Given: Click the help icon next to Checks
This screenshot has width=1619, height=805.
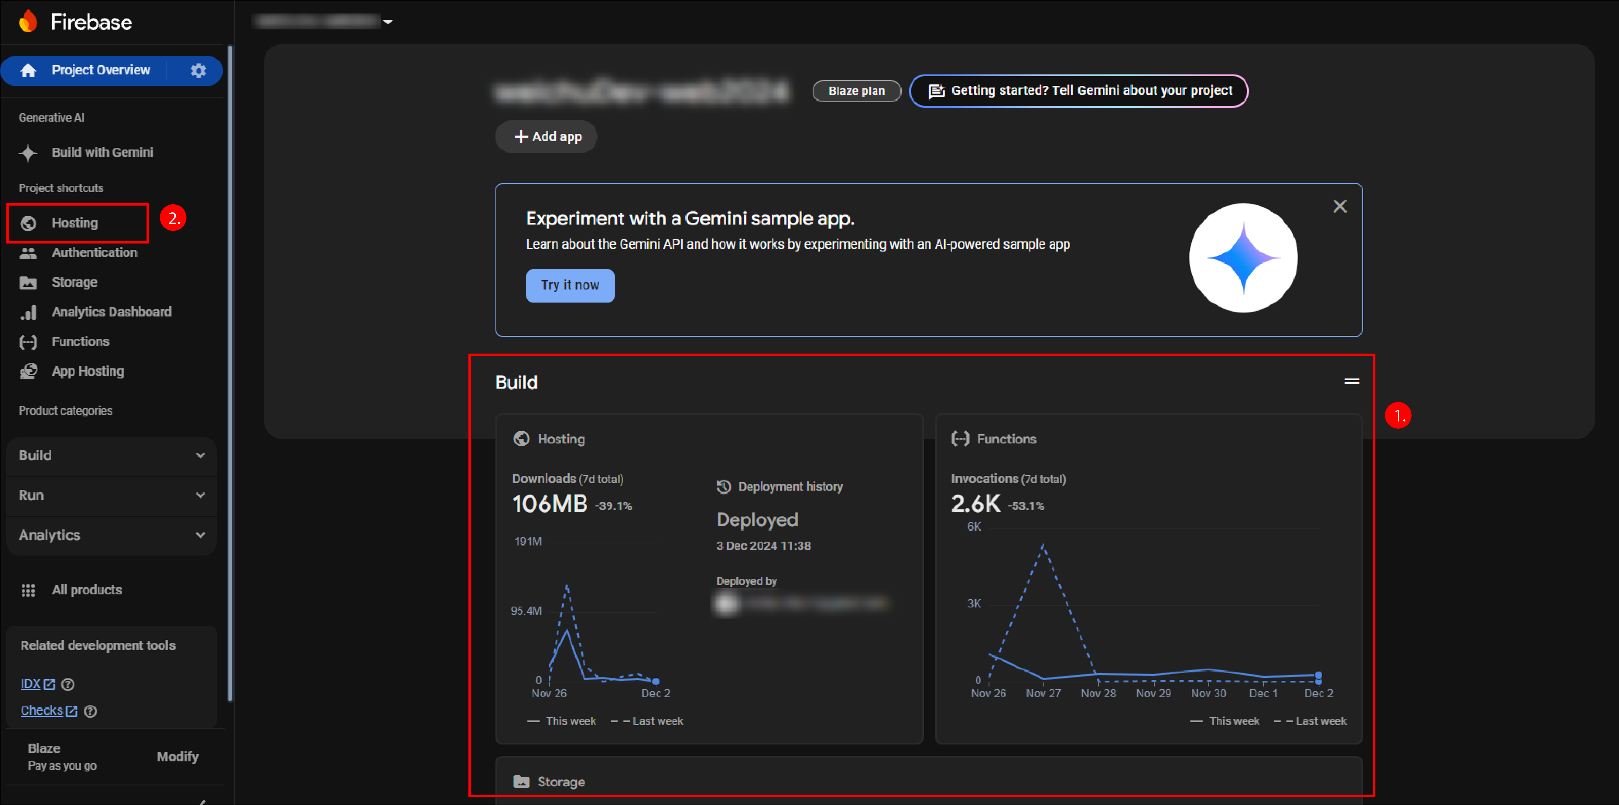Looking at the screenshot, I should 90,711.
